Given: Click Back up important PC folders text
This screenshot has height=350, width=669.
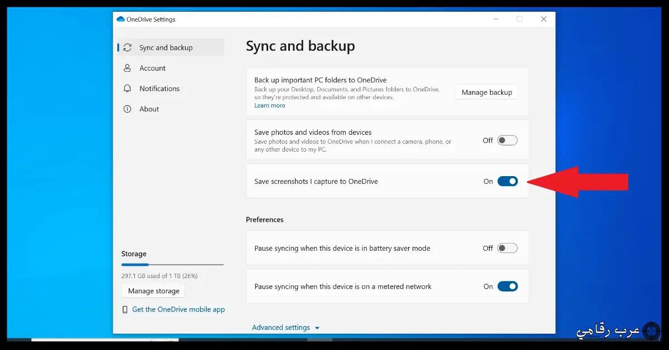Looking at the screenshot, I should [321, 80].
